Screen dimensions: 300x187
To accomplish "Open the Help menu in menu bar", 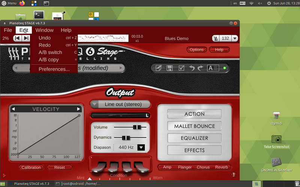I will click(66, 30).
